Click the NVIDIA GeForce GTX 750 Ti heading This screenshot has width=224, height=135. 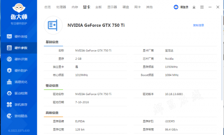(x=96, y=25)
